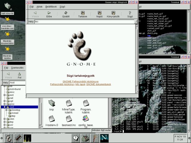Expand the tmp folder below sbin in tree
Screen dimensions: 191x143
click(x=4, y=122)
